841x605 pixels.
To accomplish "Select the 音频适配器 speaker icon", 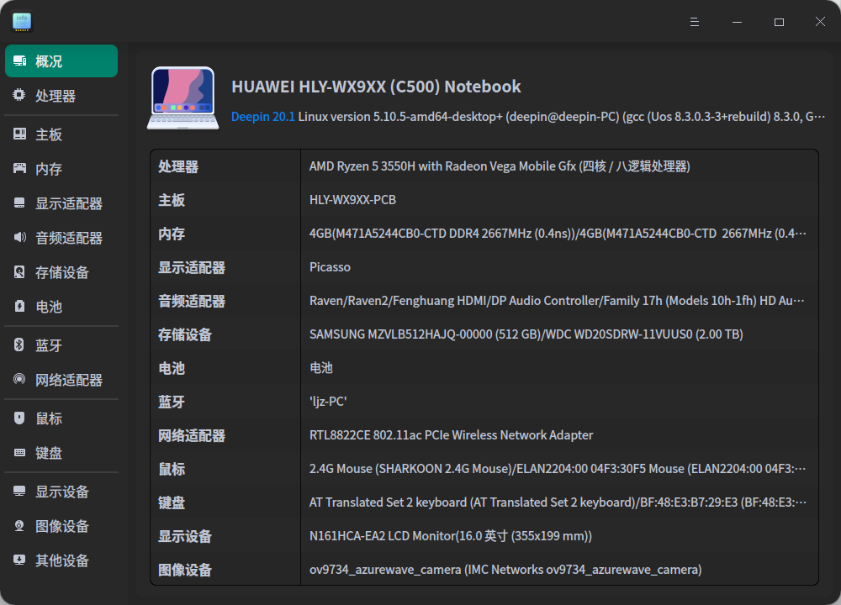I will click(20, 237).
